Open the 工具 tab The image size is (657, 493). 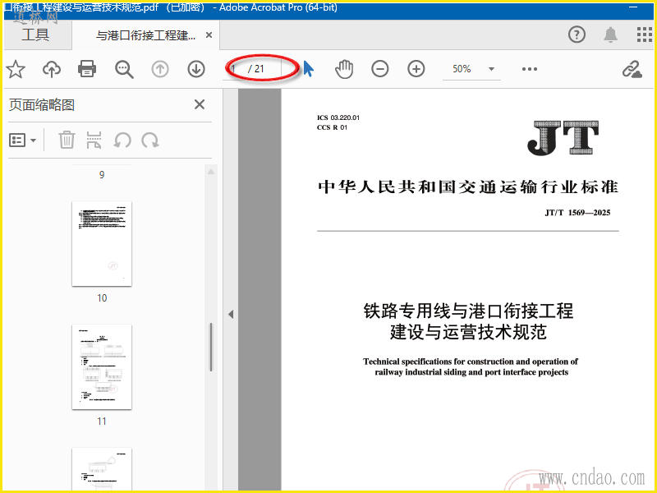35,35
